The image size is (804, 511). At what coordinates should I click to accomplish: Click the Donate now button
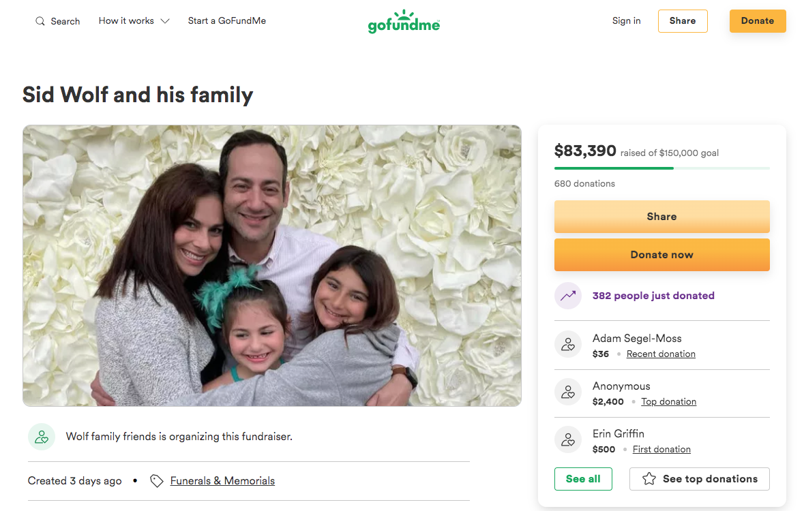point(661,255)
